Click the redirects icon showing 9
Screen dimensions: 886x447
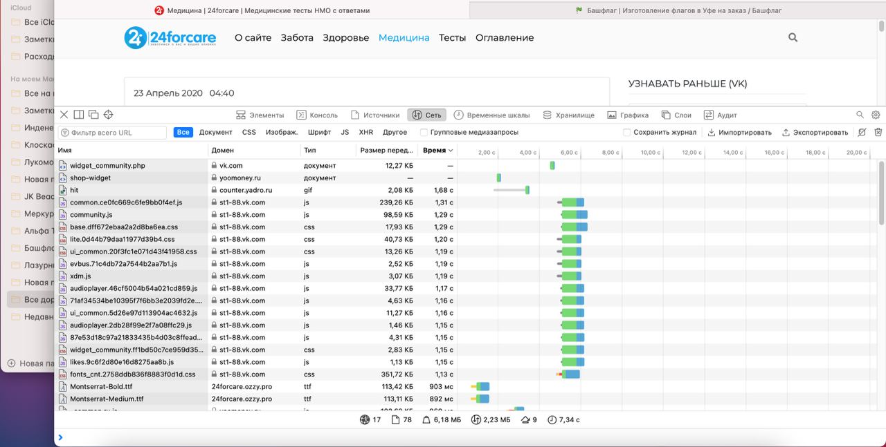click(x=525, y=419)
